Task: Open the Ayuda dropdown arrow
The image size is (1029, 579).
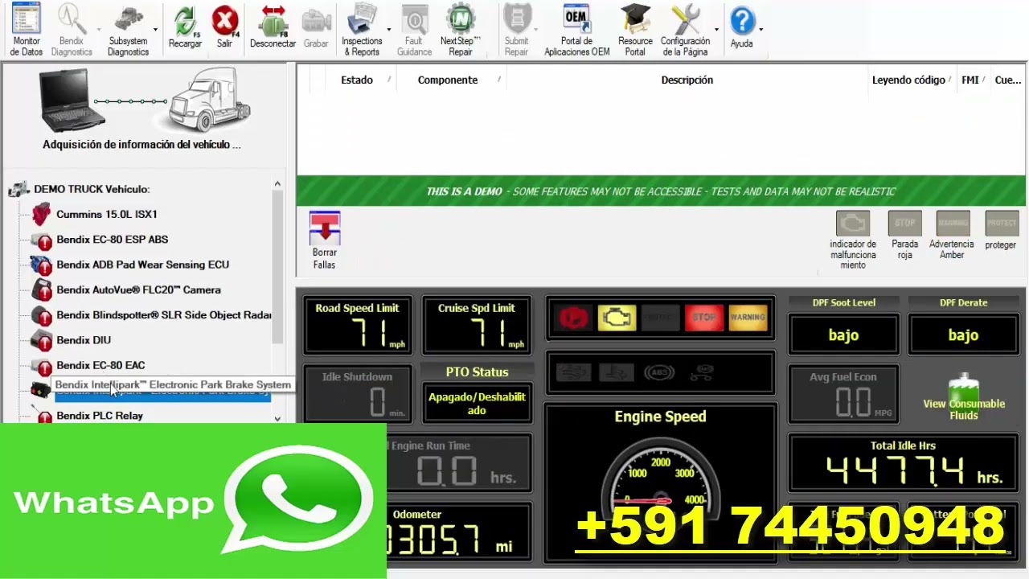Action: pos(760,30)
